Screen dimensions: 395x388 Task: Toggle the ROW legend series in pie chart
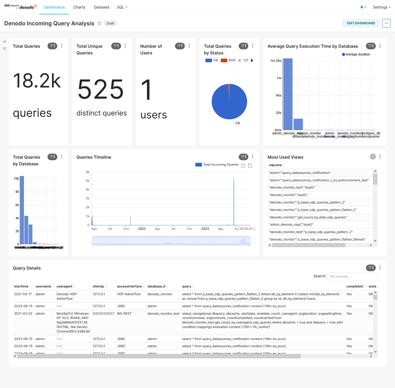228,60
